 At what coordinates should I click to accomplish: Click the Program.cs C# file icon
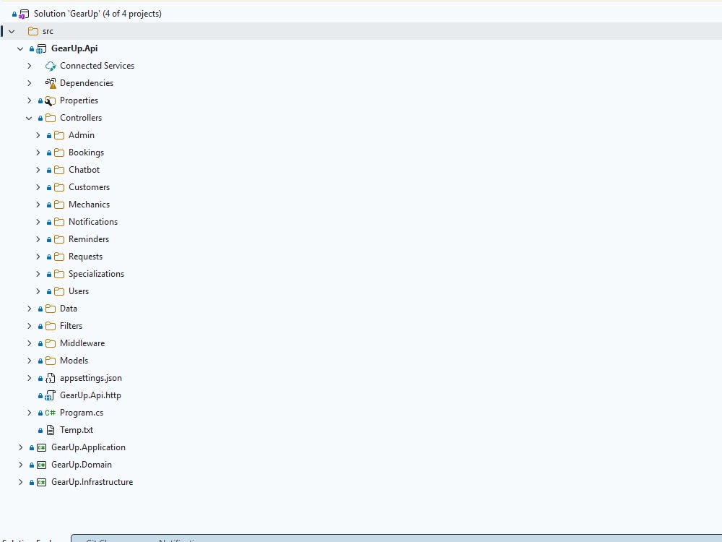(x=51, y=413)
